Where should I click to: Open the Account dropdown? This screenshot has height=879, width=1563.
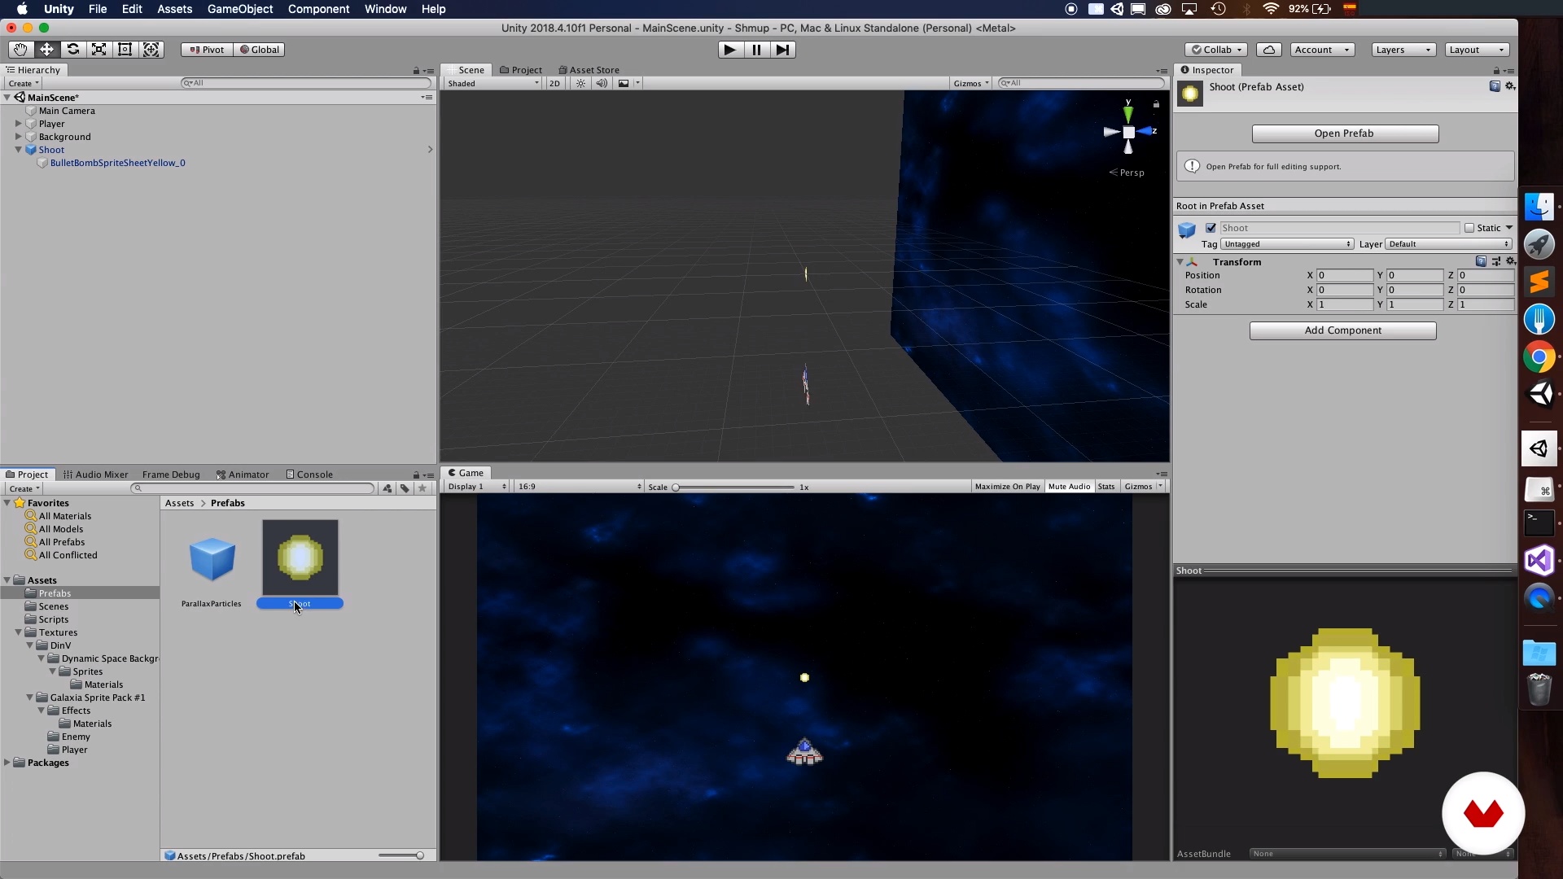tap(1322, 50)
